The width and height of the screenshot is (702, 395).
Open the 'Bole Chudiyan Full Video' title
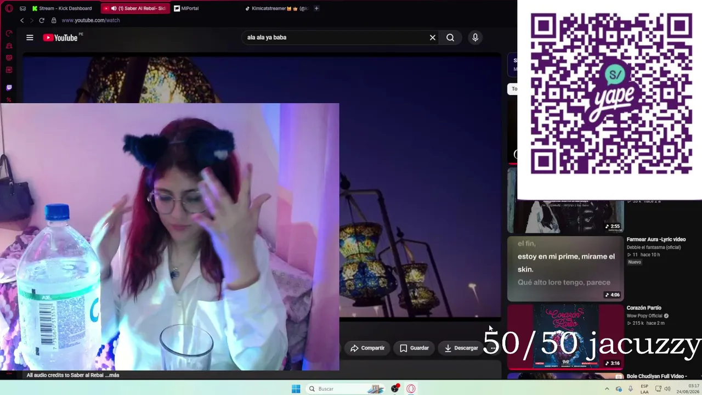tap(657, 376)
